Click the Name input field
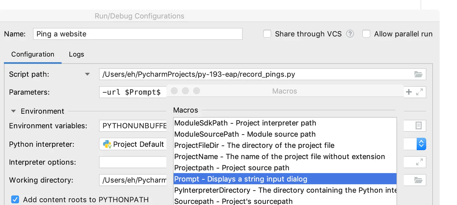 137,34
